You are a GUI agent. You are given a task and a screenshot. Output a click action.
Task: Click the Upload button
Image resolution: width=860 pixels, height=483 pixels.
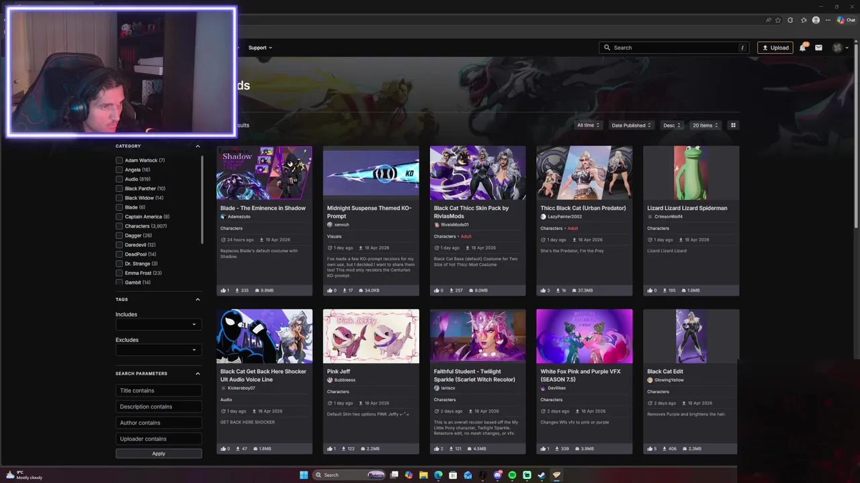tap(775, 48)
